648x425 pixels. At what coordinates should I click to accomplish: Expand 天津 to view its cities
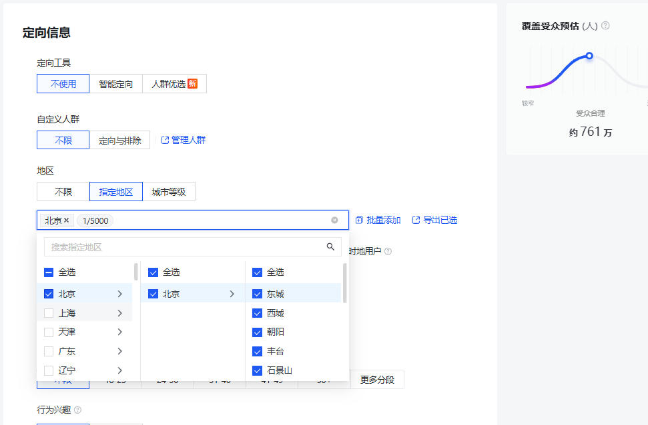click(x=119, y=332)
